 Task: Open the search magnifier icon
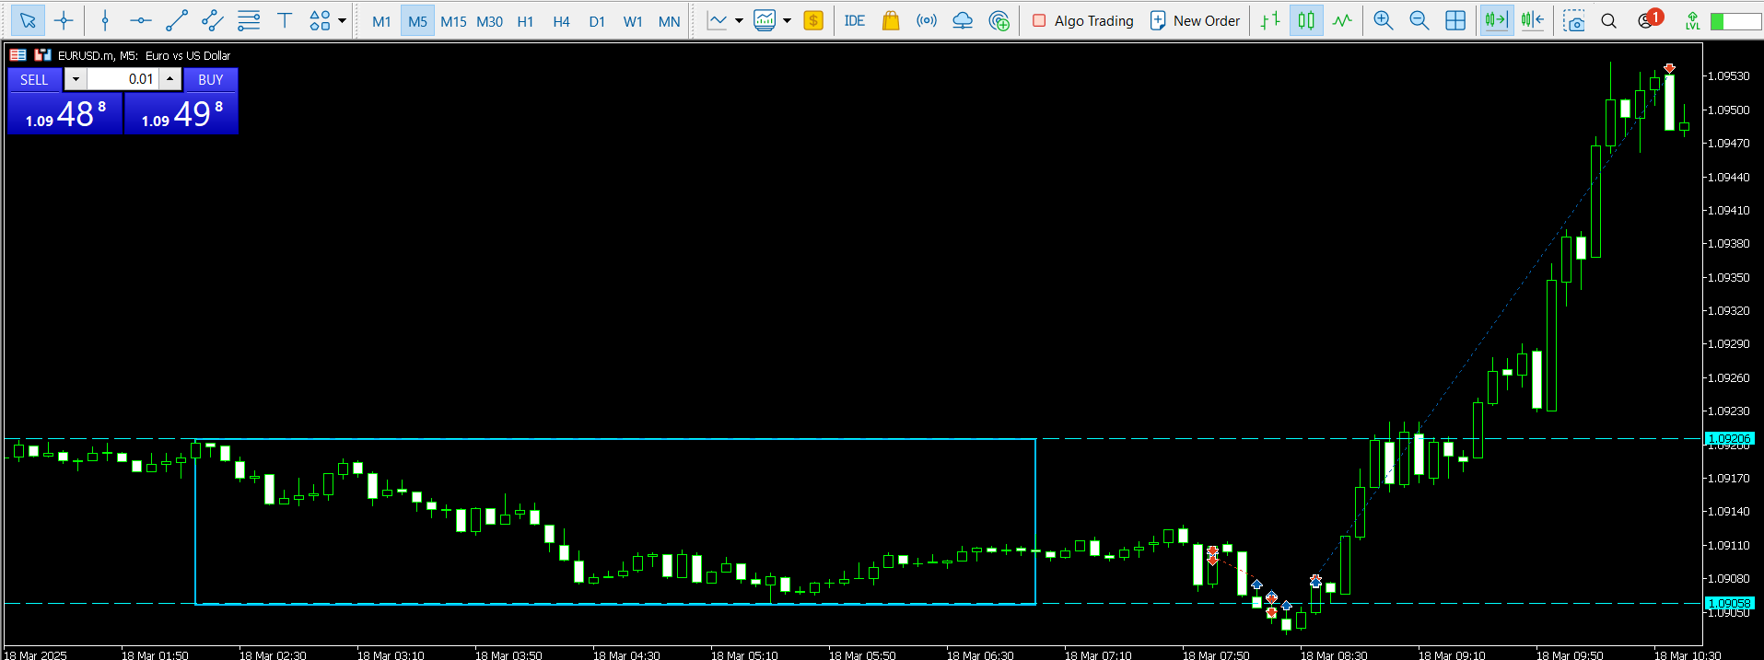1608,20
